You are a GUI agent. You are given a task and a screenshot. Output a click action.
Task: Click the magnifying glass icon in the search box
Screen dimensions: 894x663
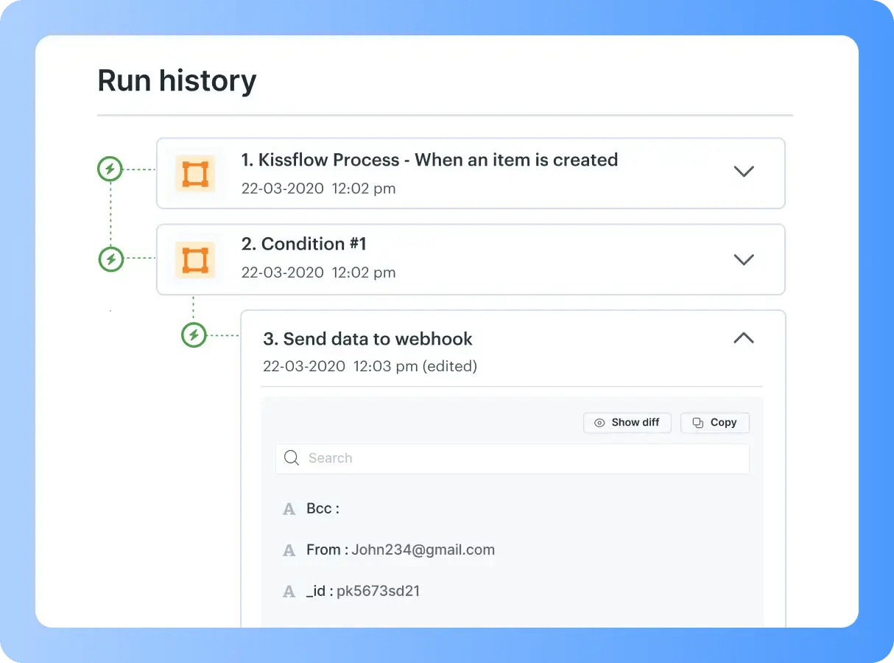tap(292, 458)
